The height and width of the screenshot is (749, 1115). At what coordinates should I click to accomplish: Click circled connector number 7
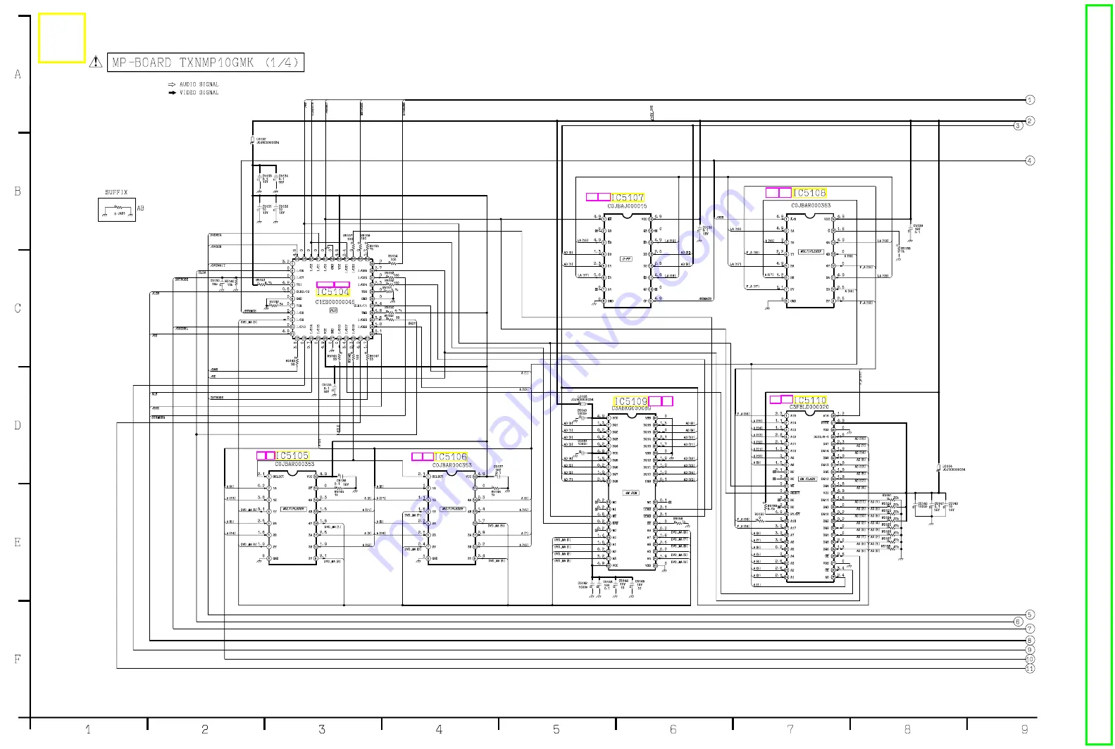[x=1030, y=629]
